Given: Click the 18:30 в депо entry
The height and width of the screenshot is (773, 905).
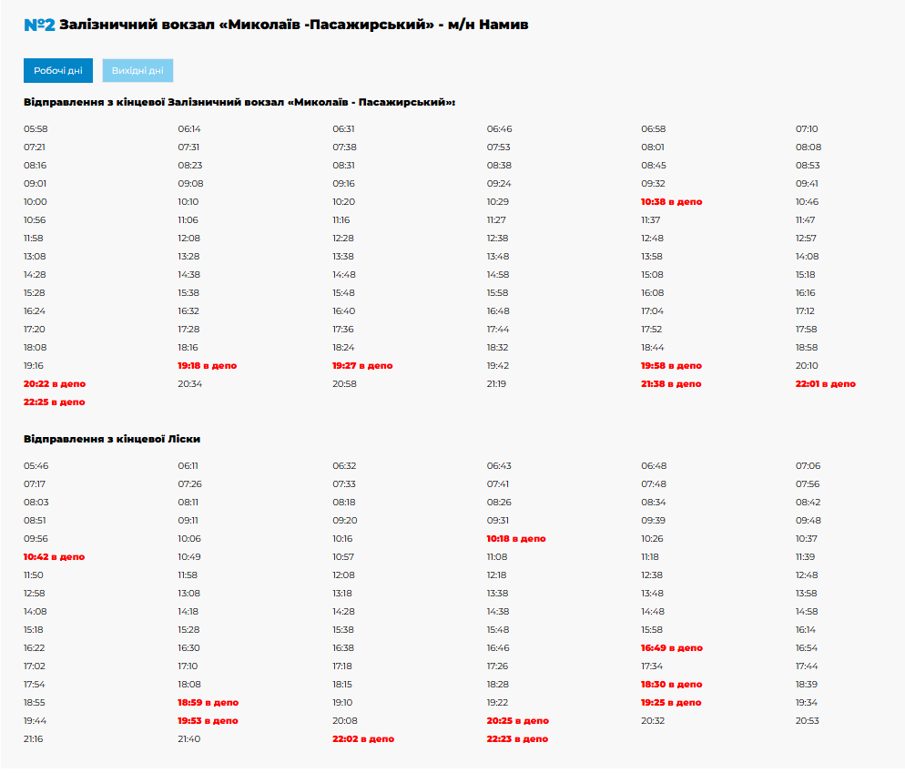Looking at the screenshot, I should [x=671, y=685].
